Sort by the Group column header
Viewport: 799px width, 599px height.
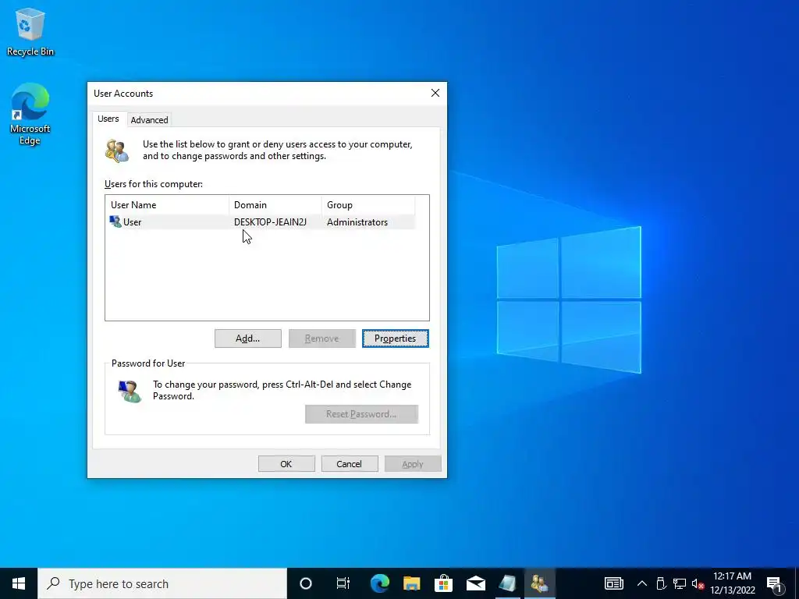(368, 205)
